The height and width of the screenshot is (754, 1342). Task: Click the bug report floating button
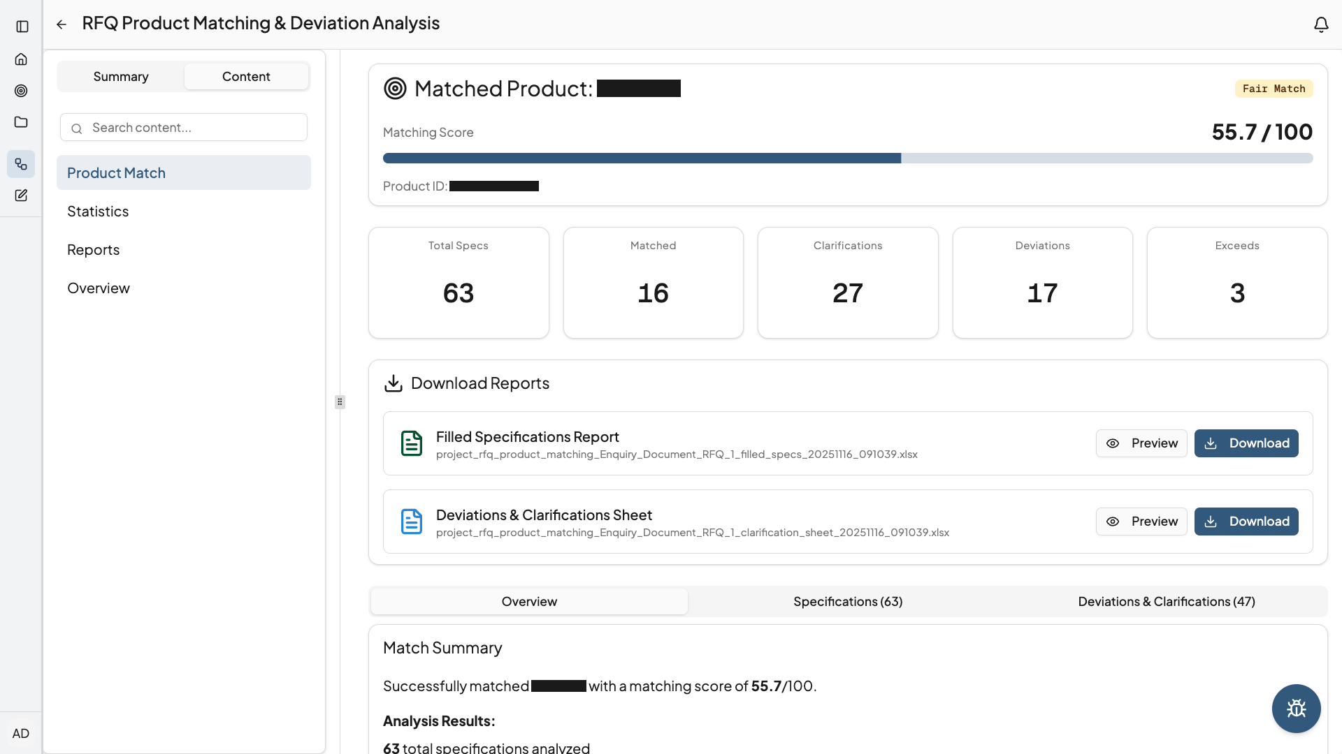tap(1295, 708)
